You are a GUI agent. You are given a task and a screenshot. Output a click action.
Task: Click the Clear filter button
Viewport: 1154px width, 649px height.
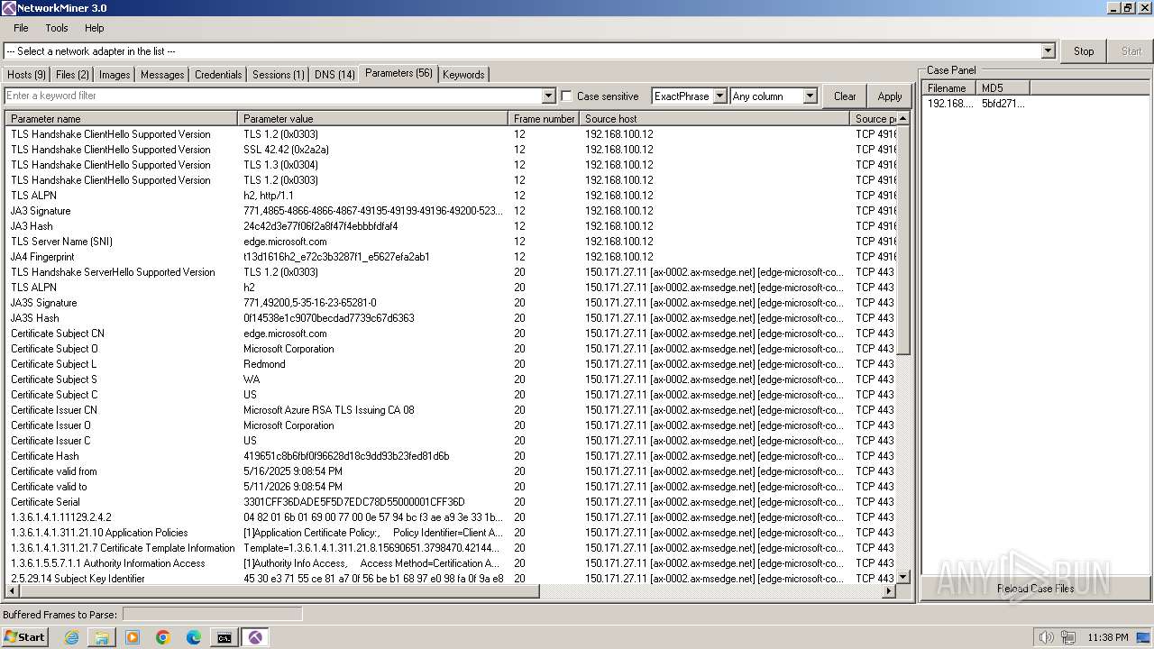[x=845, y=96]
